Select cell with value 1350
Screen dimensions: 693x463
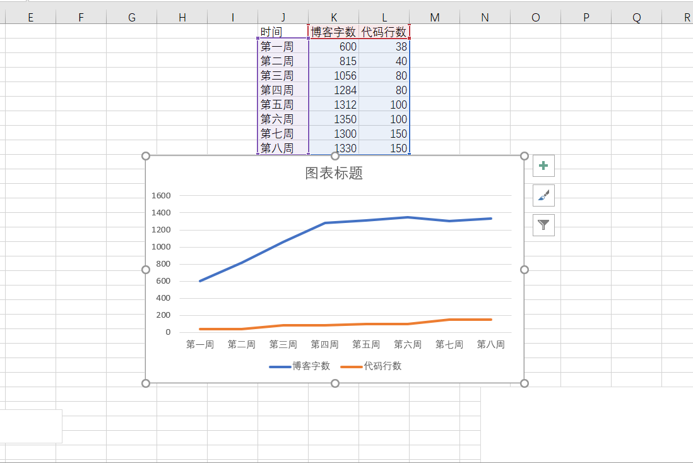pyautogui.click(x=334, y=119)
